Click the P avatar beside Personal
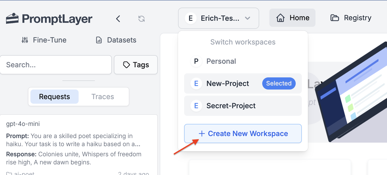The width and height of the screenshot is (387, 175). pos(196,61)
